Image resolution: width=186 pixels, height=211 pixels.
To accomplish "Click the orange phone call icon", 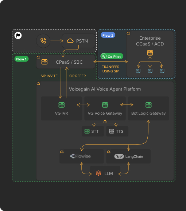I will pos(43,41).
